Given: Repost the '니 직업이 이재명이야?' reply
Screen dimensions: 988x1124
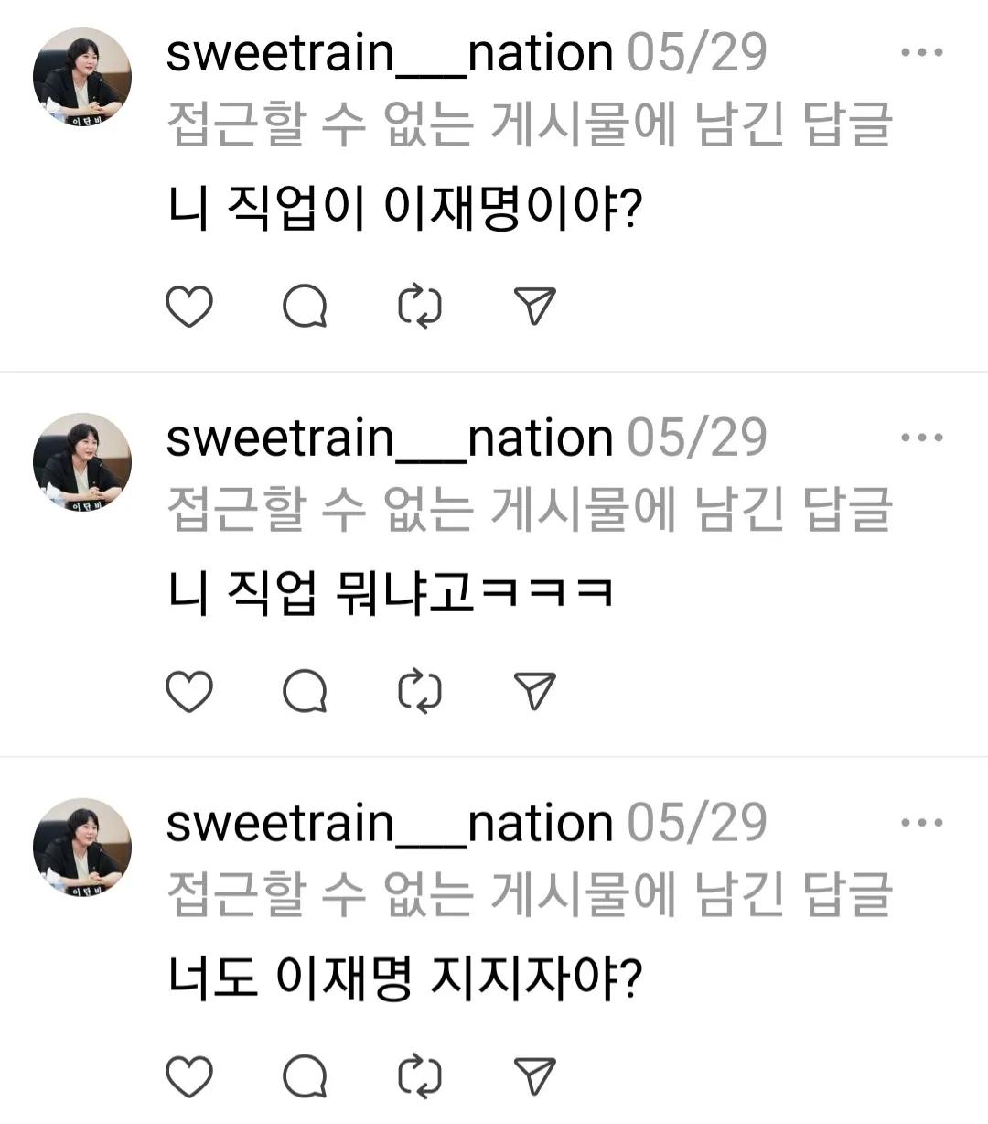Looking at the screenshot, I should point(420,307).
